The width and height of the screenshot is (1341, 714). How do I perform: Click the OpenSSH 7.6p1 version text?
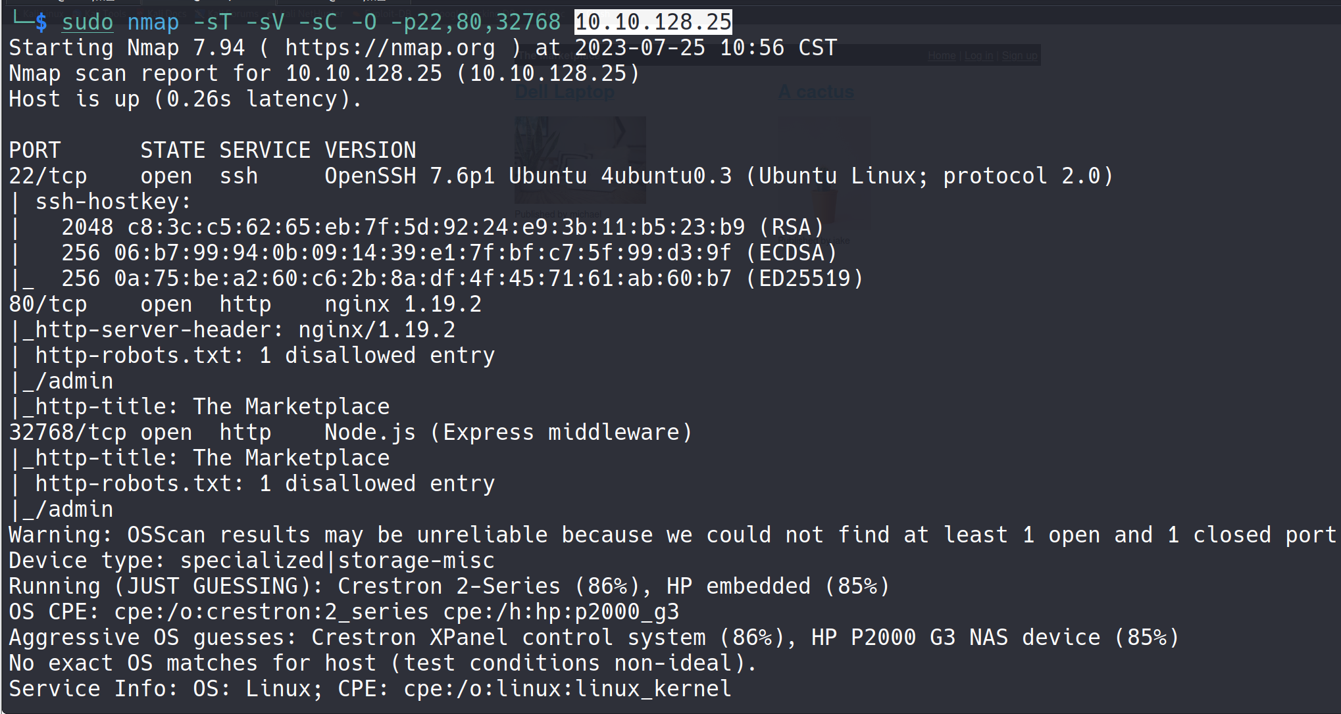coord(409,176)
